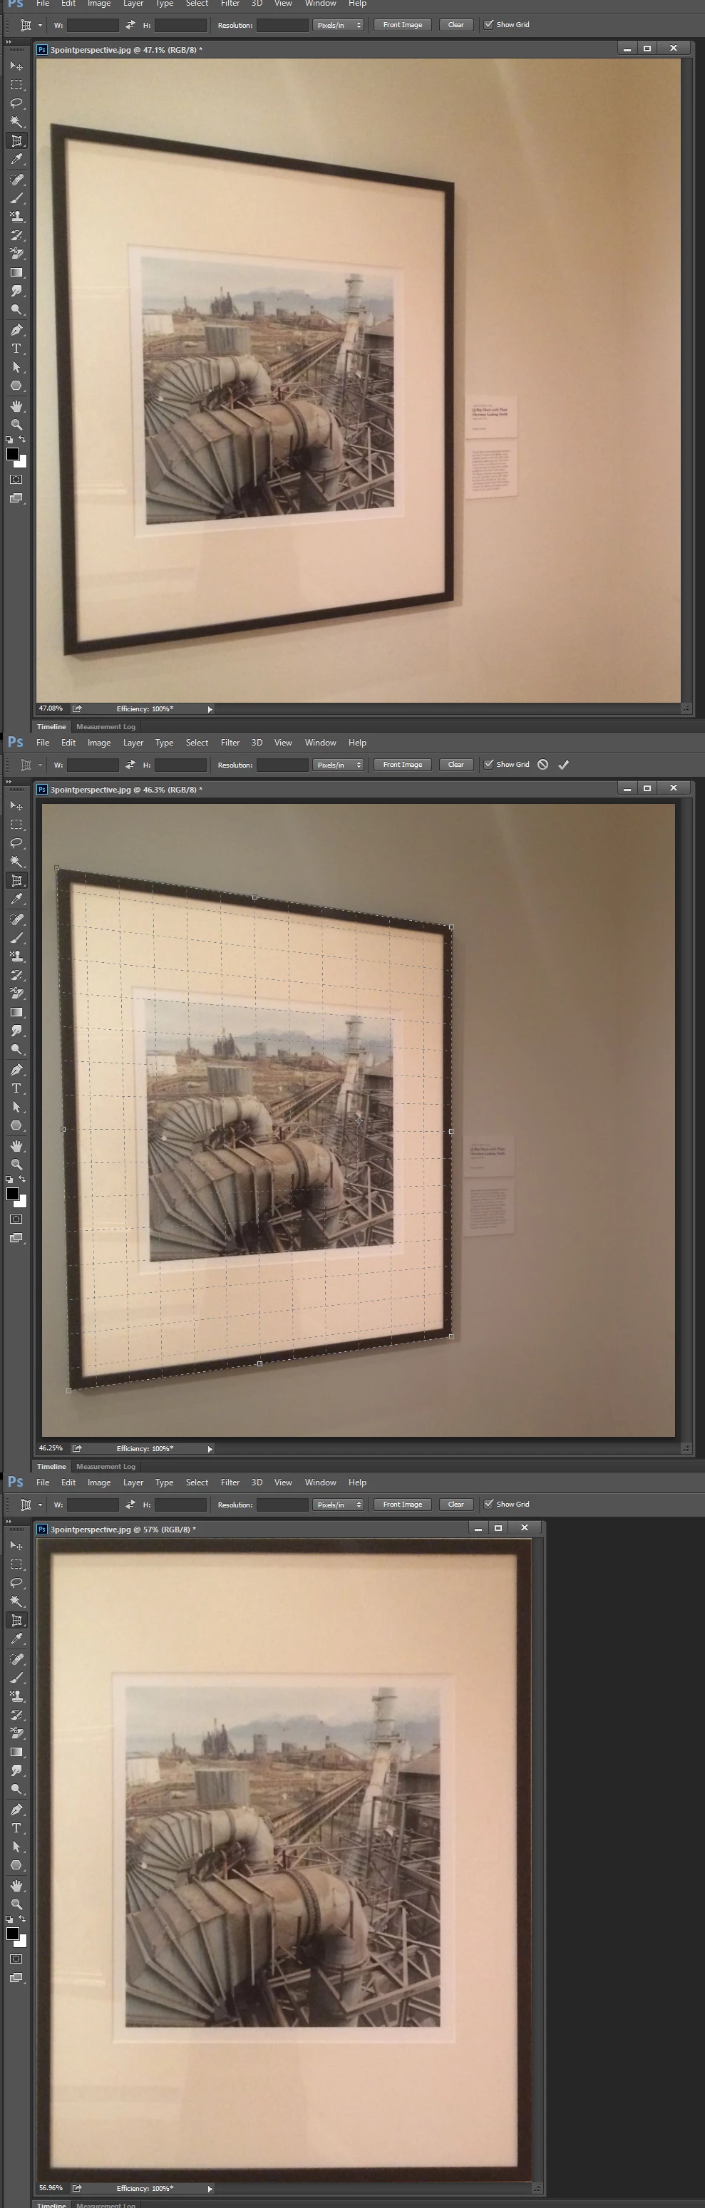
Task: Click W width input field in 46.3% window
Action: (93, 765)
